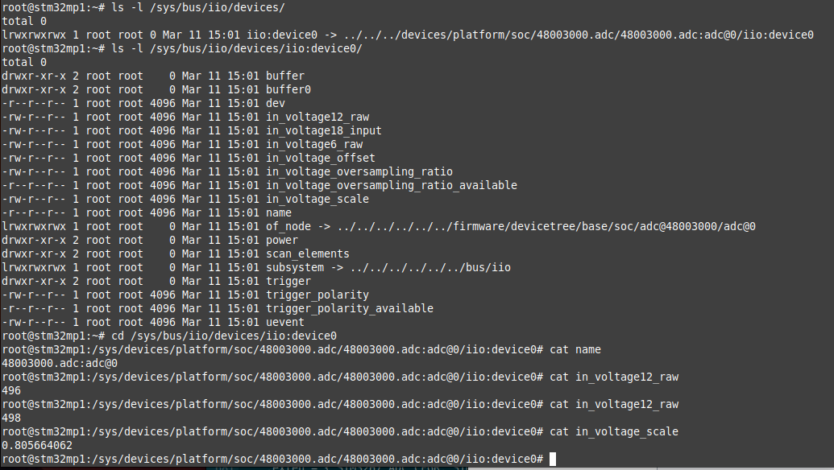Viewport: 834px width, 470px height.
Task: Click the "cat in_voltage_scale" command text
Action: (x=614, y=431)
